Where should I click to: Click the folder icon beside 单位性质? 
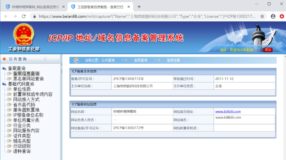9,89
